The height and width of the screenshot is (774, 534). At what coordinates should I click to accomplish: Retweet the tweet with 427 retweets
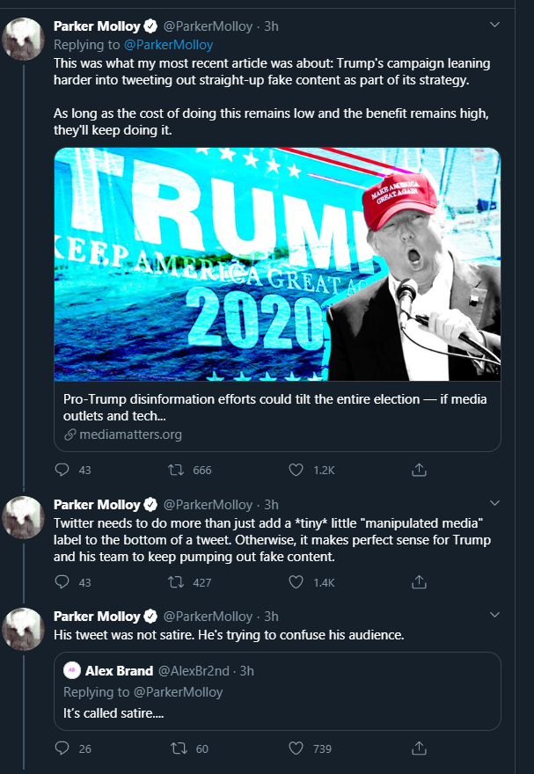click(x=176, y=582)
